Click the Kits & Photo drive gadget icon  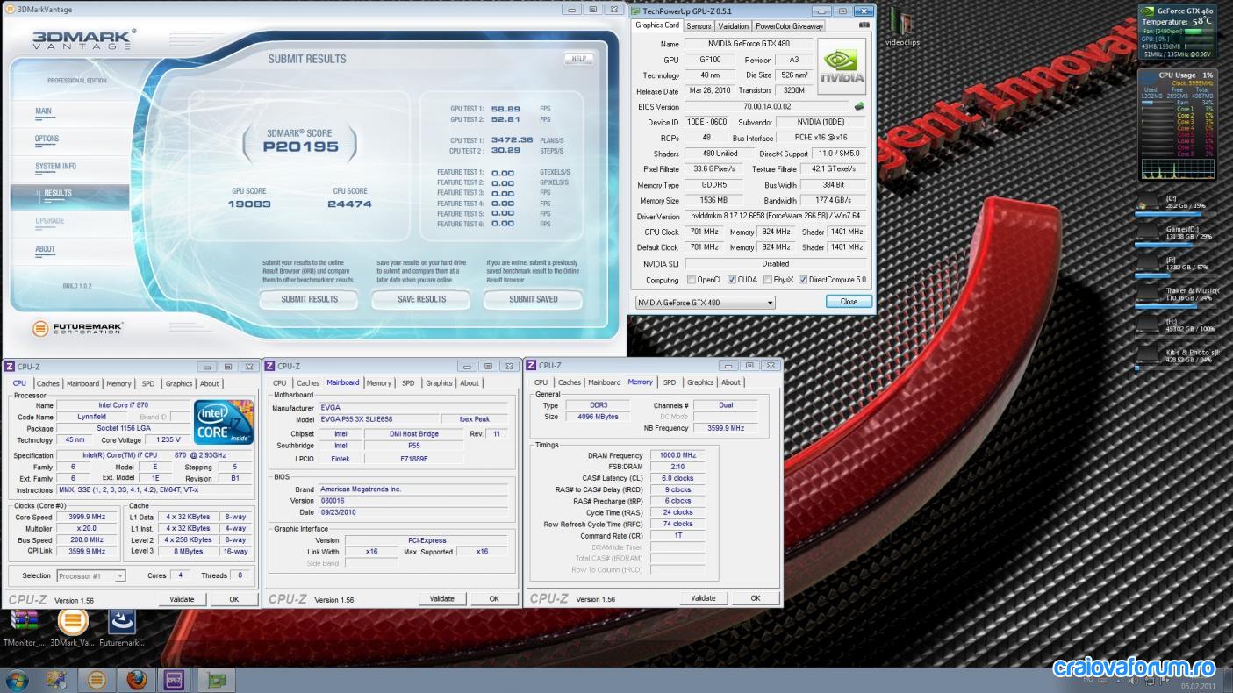(x=1149, y=356)
